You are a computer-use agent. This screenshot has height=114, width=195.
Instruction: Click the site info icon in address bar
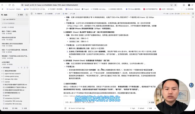tap(22, 5)
